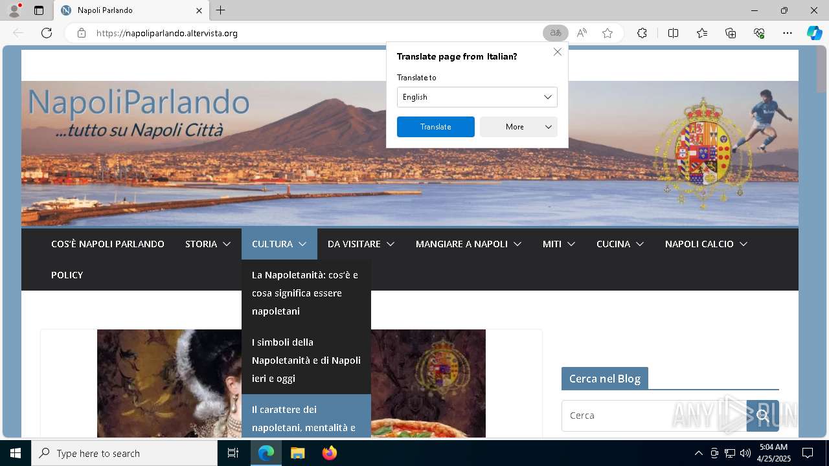This screenshot has height=466, width=829.
Task: Expand STORIA menu chevron
Action: (227, 244)
